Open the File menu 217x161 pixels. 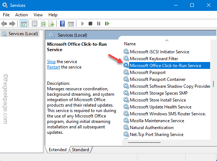[6, 15]
